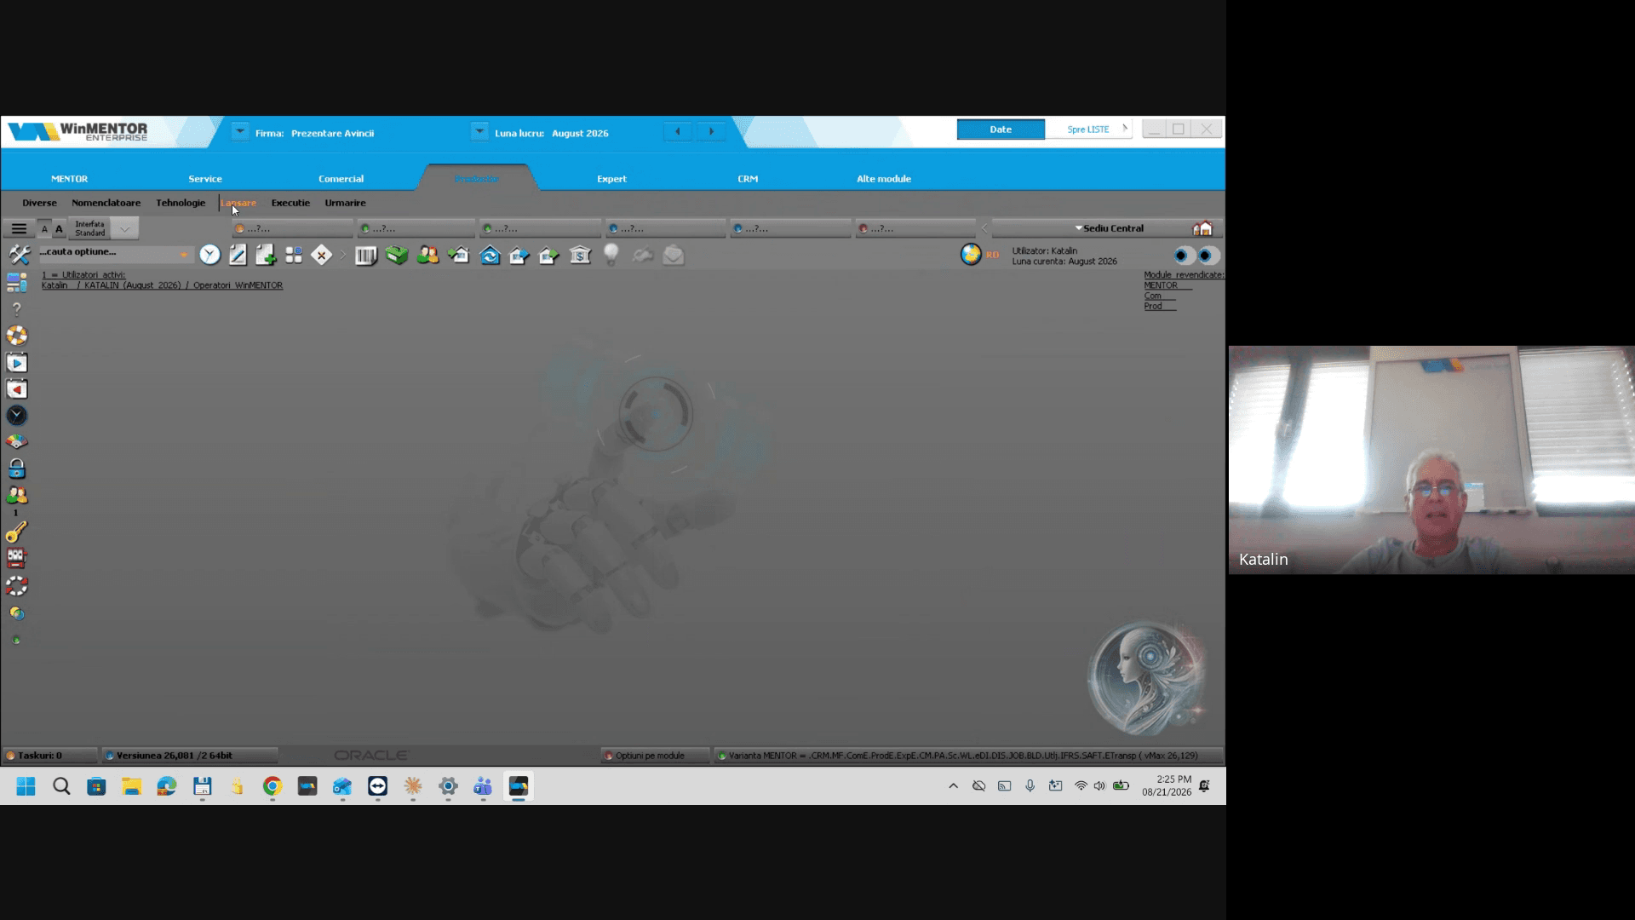Expand the Interfata Standard dropdown
Viewport: 1635px width, 920px height.
124,228
